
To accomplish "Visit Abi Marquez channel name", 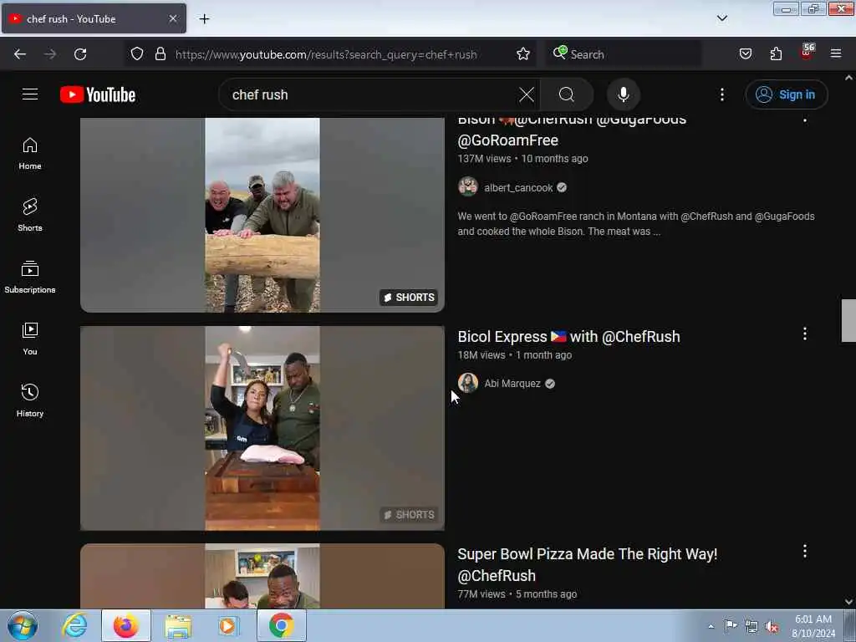I will (x=512, y=384).
